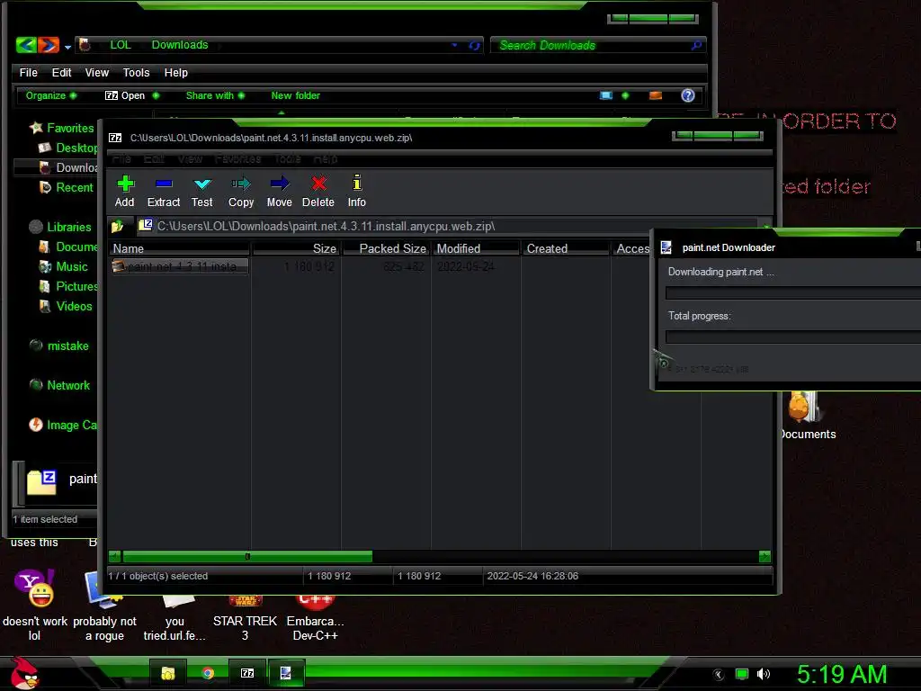Switch to paint.net Downloader taskbar icon
This screenshot has height=691, width=921.
click(286, 673)
